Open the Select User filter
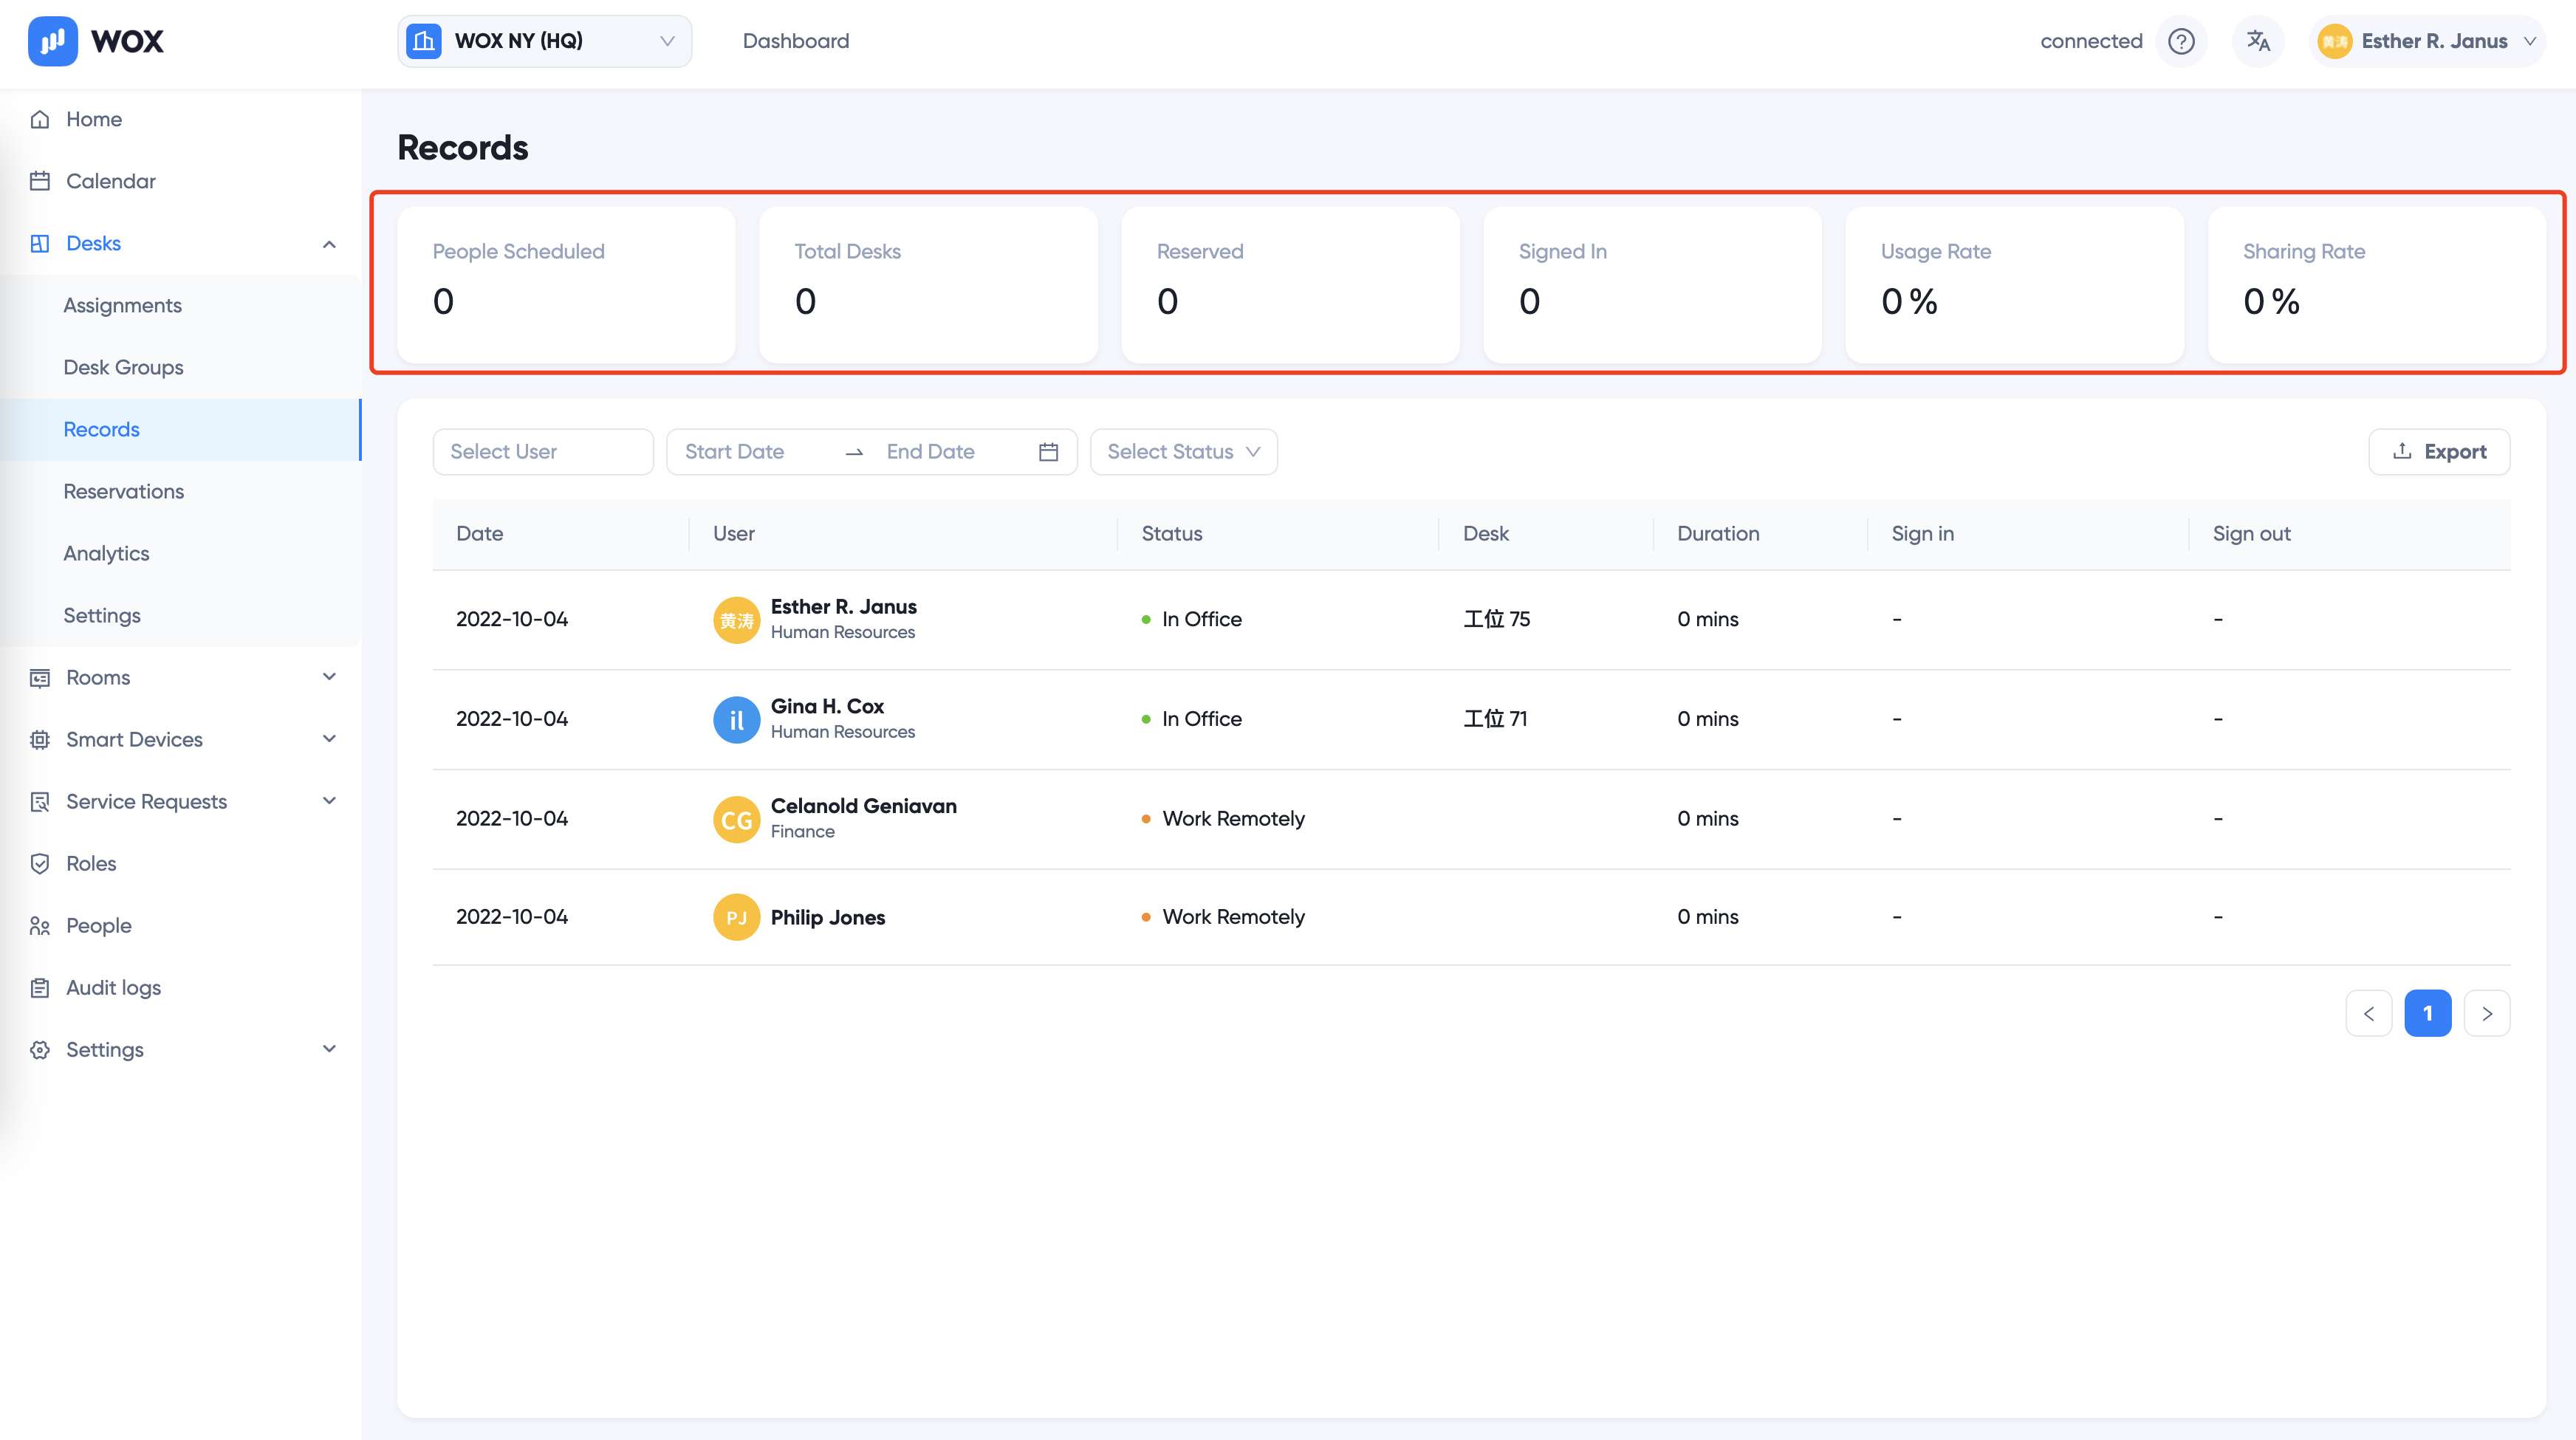The image size is (2576, 1440). (543, 452)
